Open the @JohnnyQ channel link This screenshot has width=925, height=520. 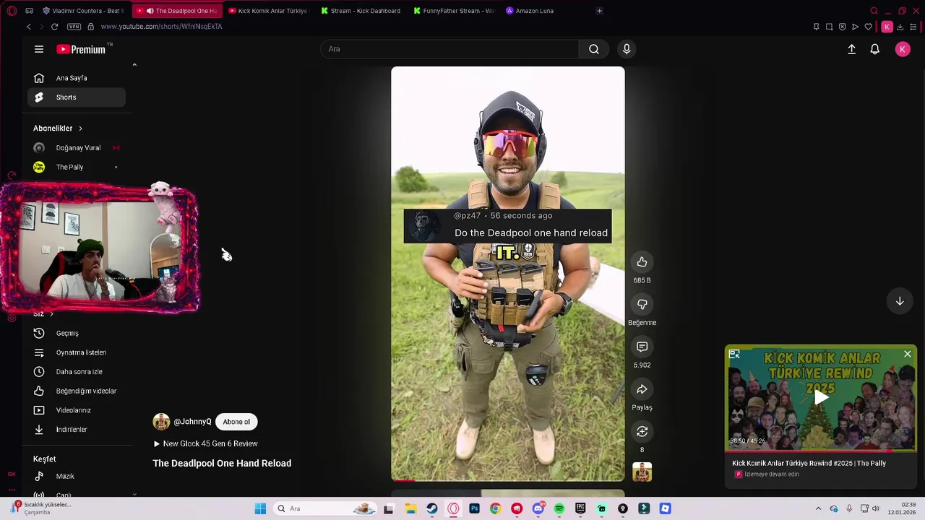coord(192,422)
